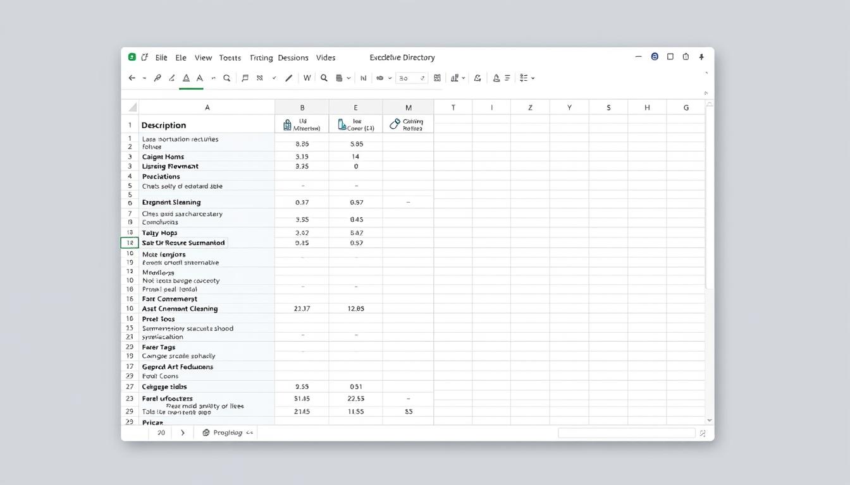Select column G header
The width and height of the screenshot is (850, 485).
[x=686, y=107]
